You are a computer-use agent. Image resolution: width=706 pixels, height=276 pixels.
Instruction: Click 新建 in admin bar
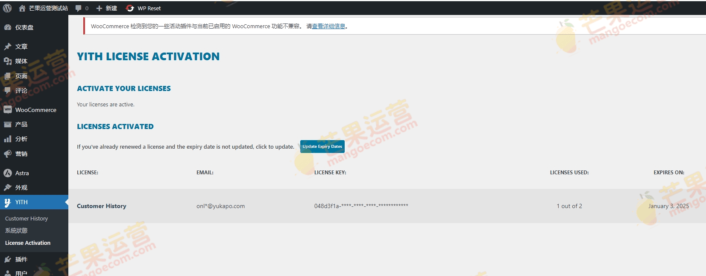pos(111,8)
